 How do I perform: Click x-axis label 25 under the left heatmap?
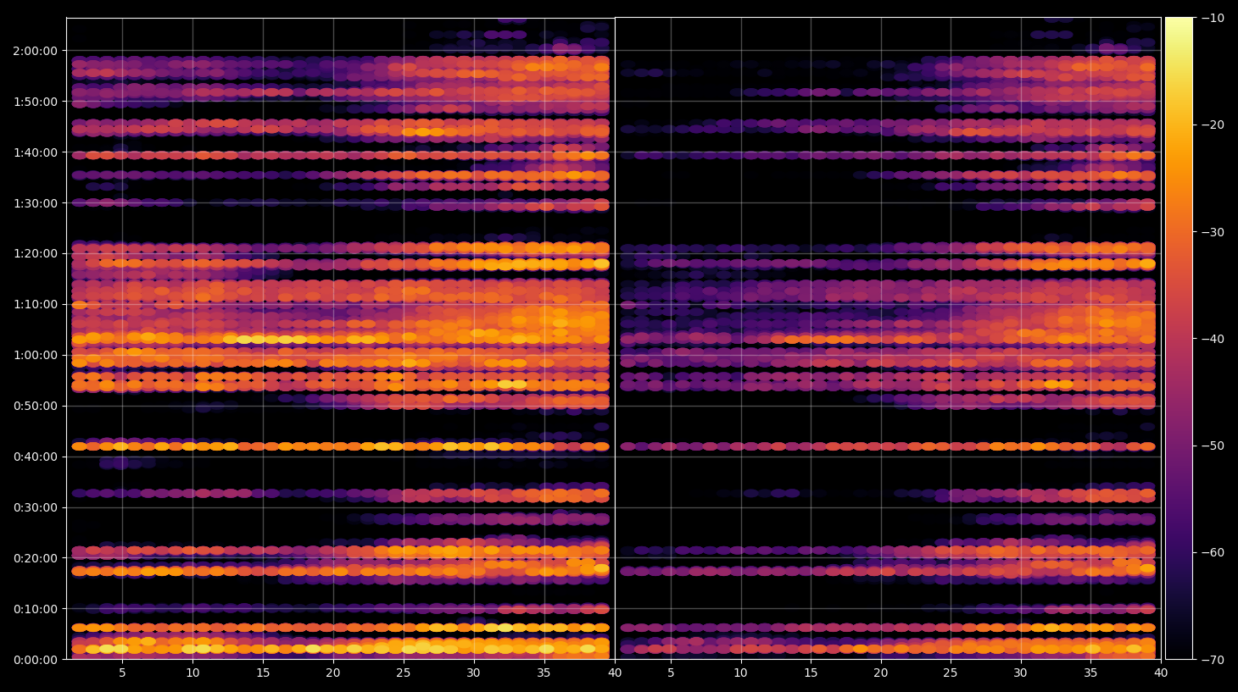[x=404, y=673]
